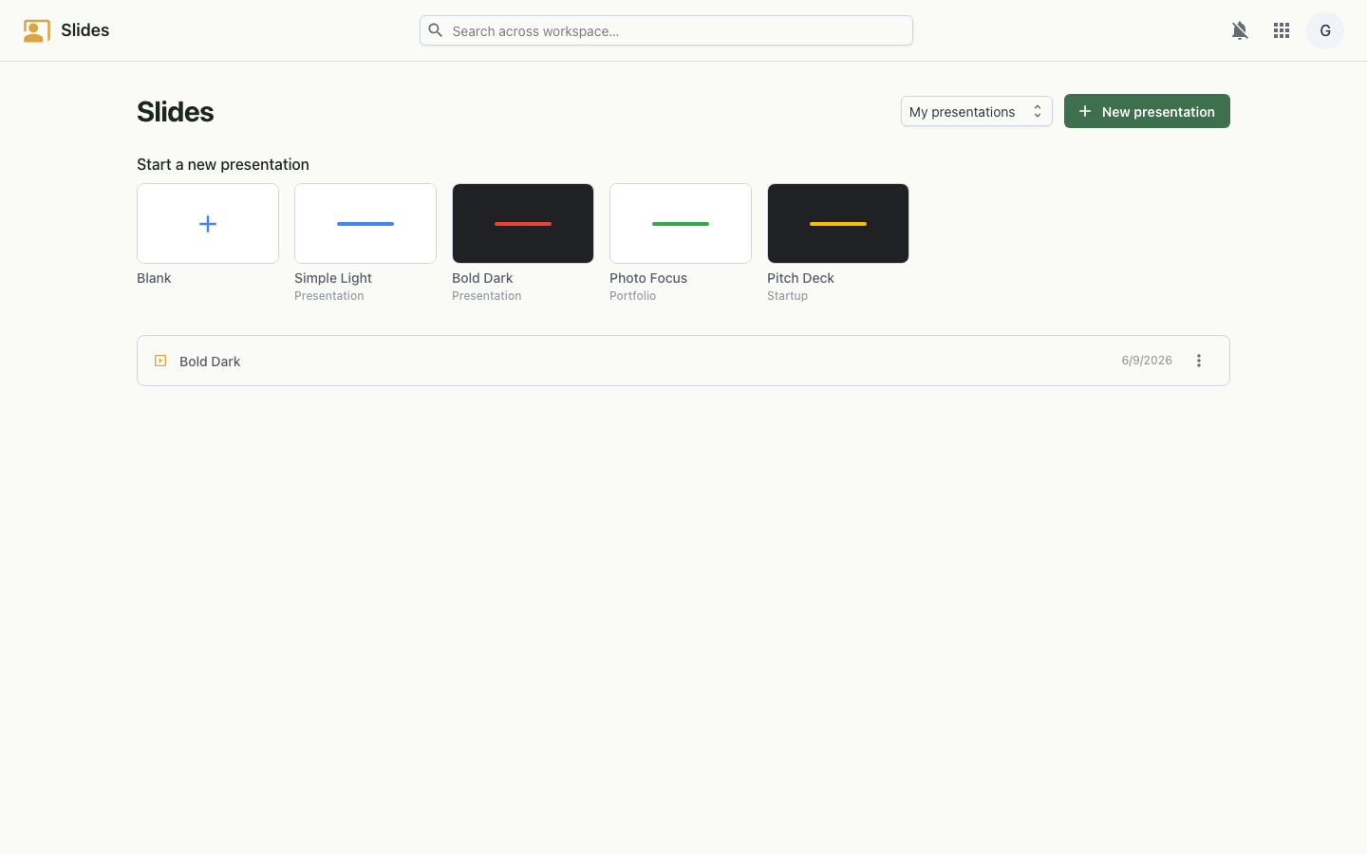
Task: Open the My presentations filter dropdown
Action: (x=976, y=111)
